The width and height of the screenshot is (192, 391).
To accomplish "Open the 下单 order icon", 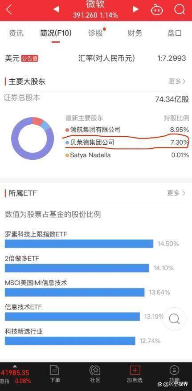I will tap(54, 374).
